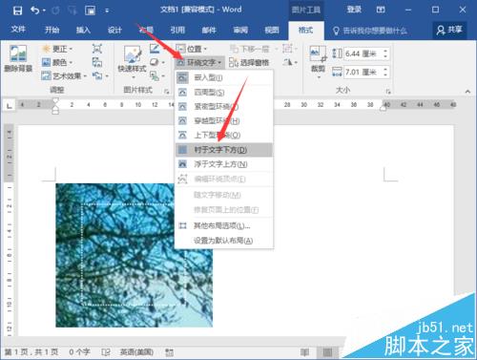Click the change picture icon
Image resolution: width=477 pixels, height=360 pixels.
pos(97,62)
